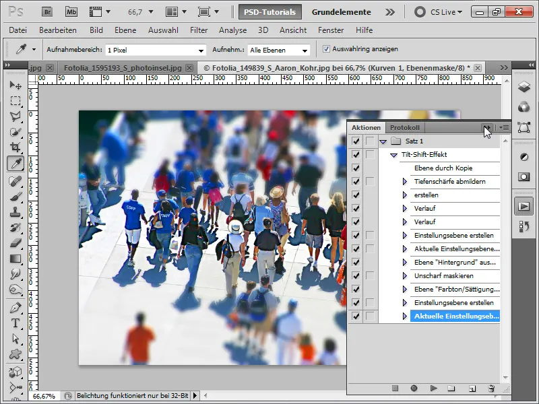Toggle dialog box for Satz 1
Viewport: 539px width, 404px height.
click(x=370, y=141)
